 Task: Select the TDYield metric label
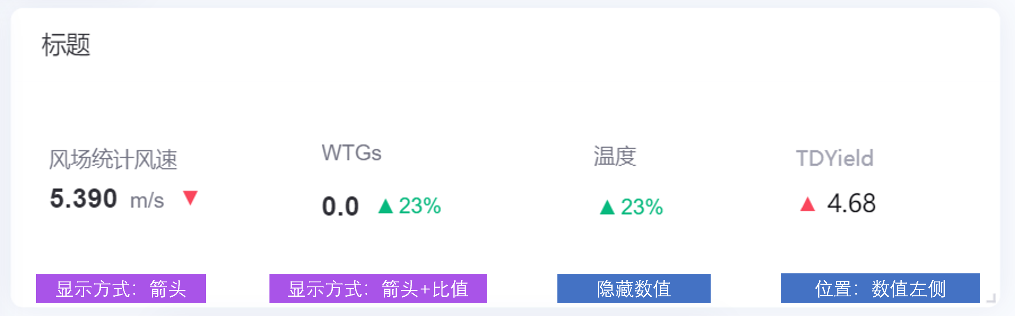point(835,158)
